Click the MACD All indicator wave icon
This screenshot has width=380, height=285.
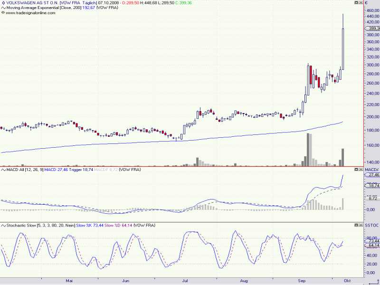tap(3, 170)
